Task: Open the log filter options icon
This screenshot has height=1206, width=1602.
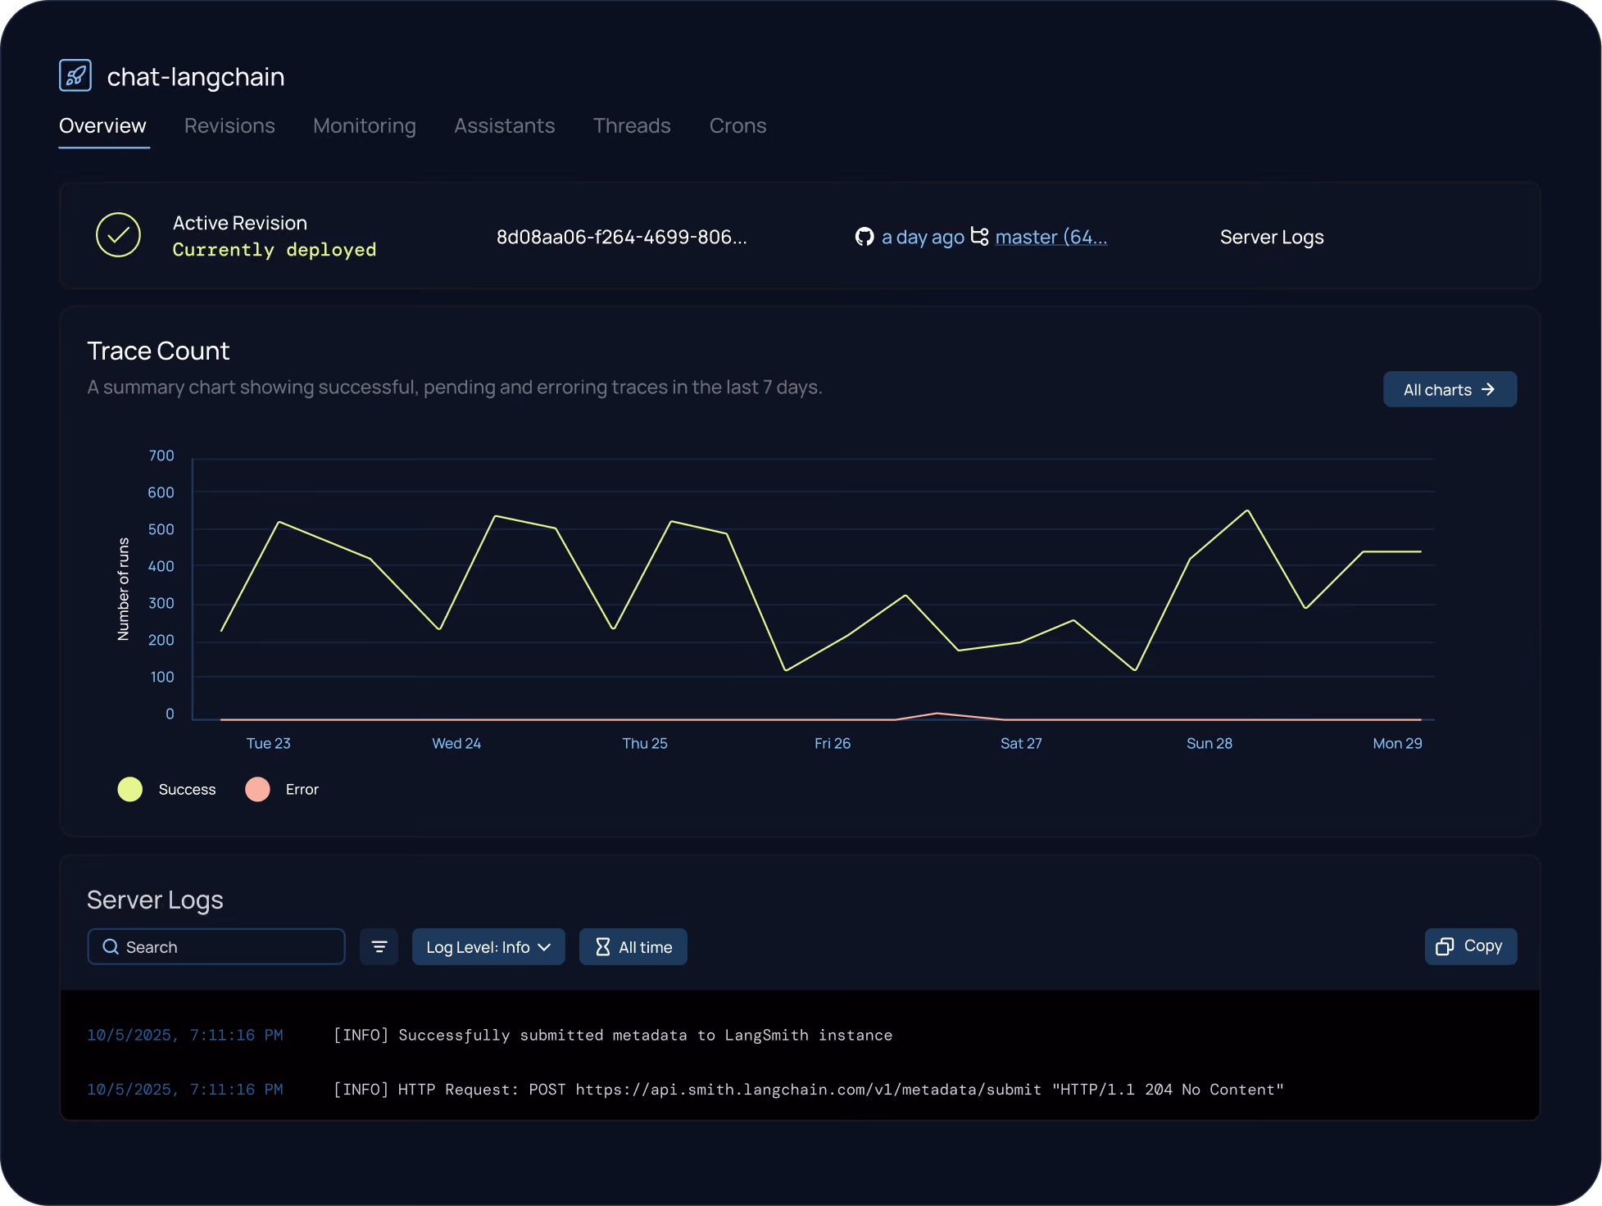Action: [379, 947]
